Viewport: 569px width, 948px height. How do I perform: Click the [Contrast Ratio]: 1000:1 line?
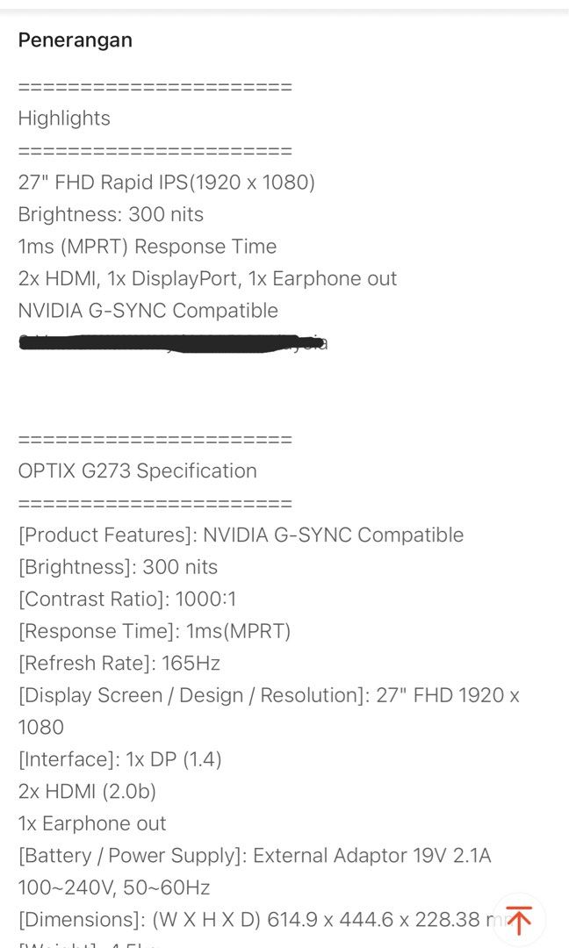[x=127, y=599]
